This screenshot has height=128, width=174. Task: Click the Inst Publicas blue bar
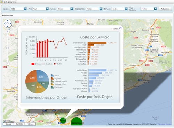(x=98, y=70)
